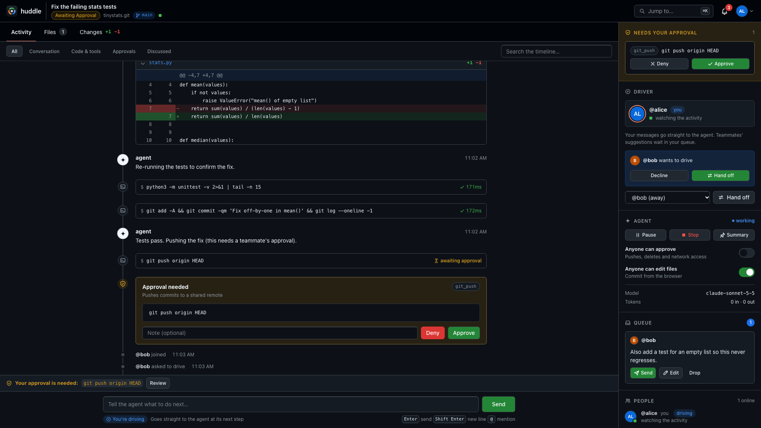
Task: Click Hand off beside the teammate dropdown
Action: pyautogui.click(x=734, y=197)
